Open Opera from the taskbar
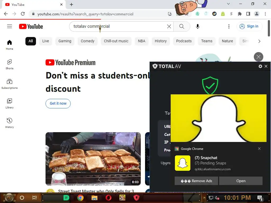This screenshot has height=203, width=271. pyautogui.click(x=108, y=198)
